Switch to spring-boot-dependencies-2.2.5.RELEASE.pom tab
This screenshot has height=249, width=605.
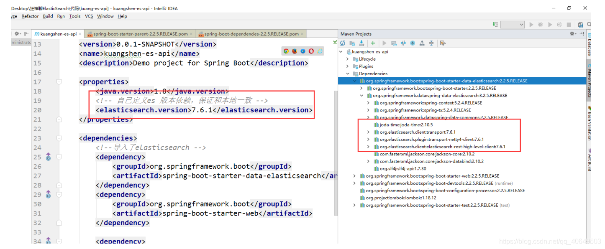251,34
